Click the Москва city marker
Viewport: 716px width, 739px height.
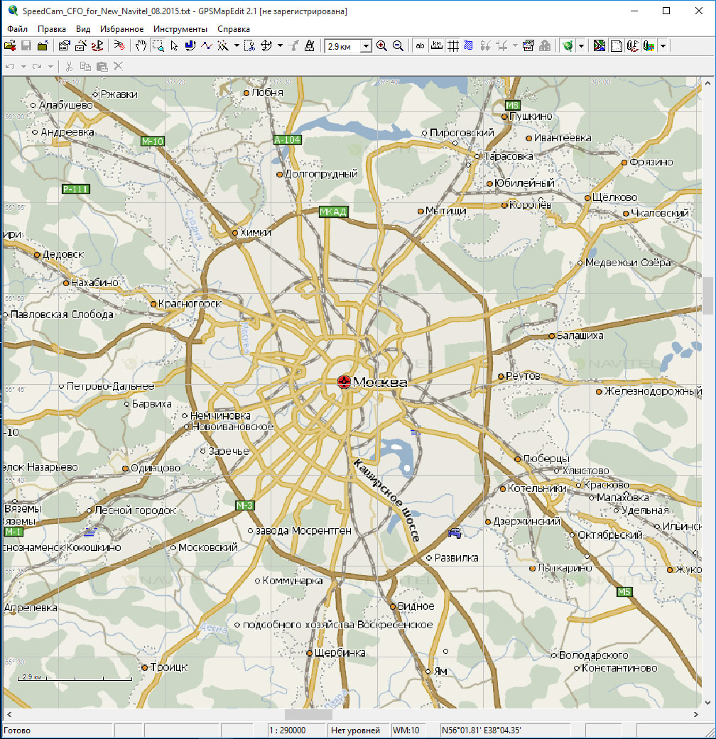[344, 382]
